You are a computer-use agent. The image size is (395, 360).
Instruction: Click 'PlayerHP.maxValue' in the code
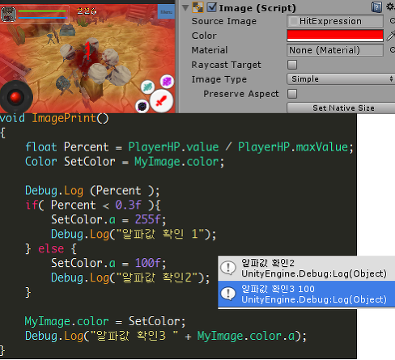click(x=293, y=147)
